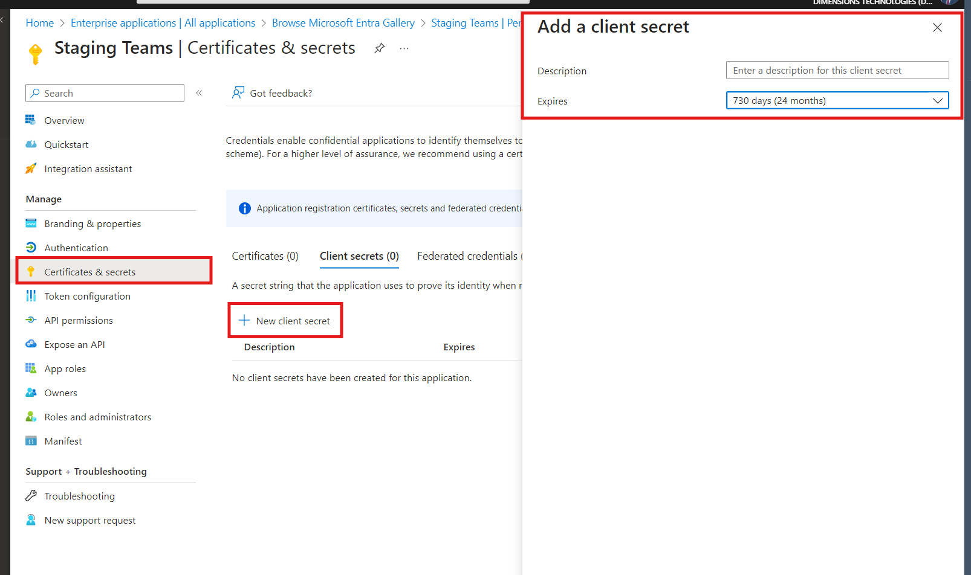Close the Add a client secret panel
The image size is (971, 575).
(x=937, y=28)
